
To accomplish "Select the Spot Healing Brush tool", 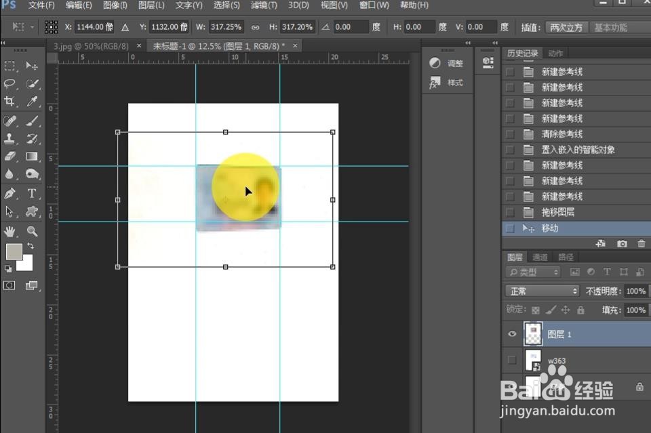I will click(x=9, y=121).
